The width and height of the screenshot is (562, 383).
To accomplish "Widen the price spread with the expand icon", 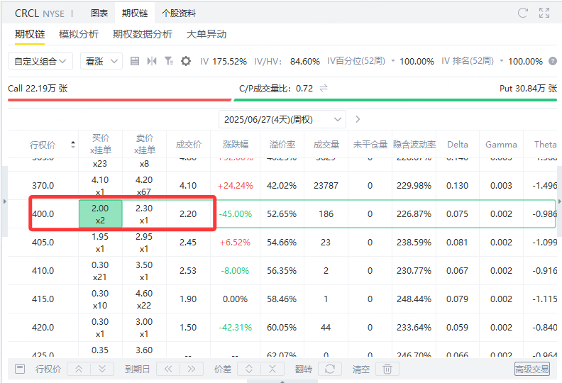I will [249, 369].
